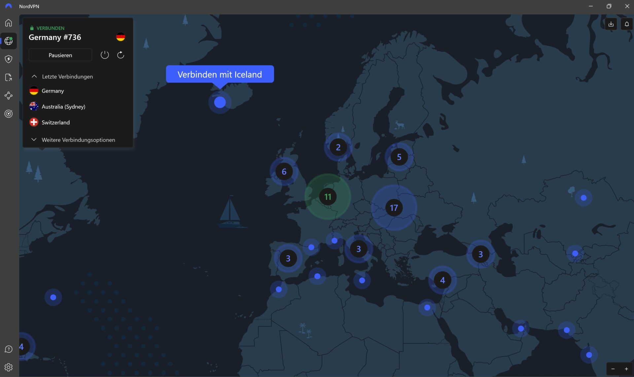Click the cluster marker 17
Screen dimensions: 634x377
pos(394,208)
